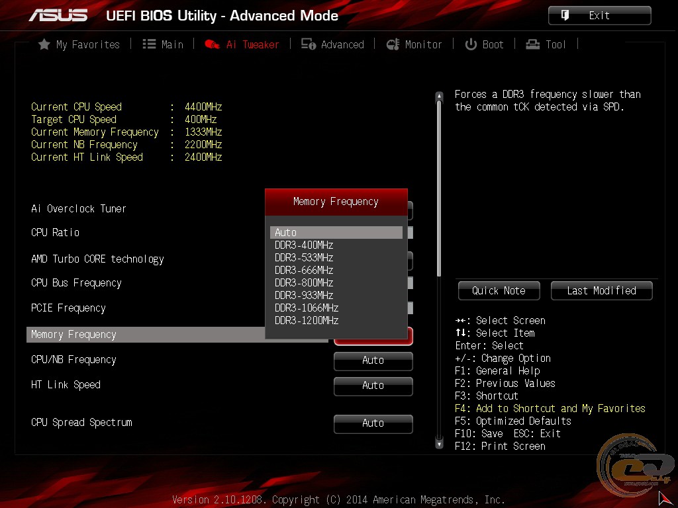Click the F12 Print Screen hint
678x508 pixels.
[x=501, y=446]
